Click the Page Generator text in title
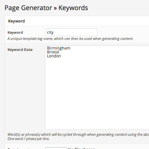 [28, 8]
